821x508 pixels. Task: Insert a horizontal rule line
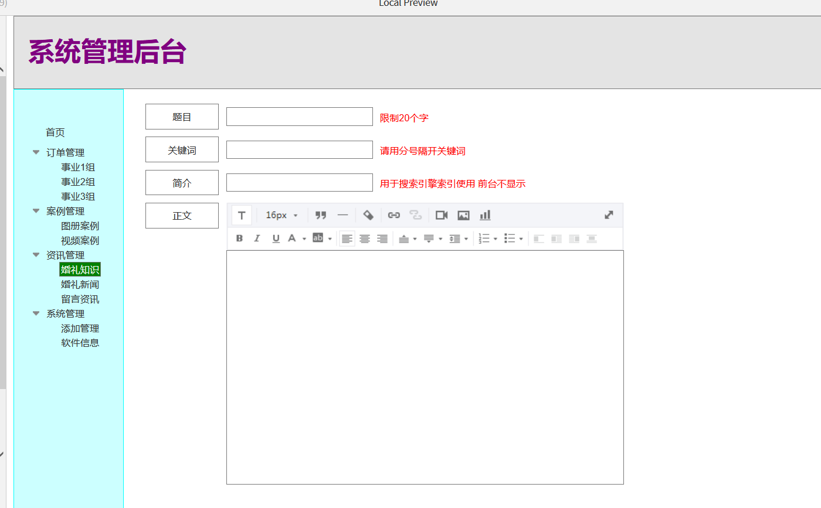coord(343,215)
